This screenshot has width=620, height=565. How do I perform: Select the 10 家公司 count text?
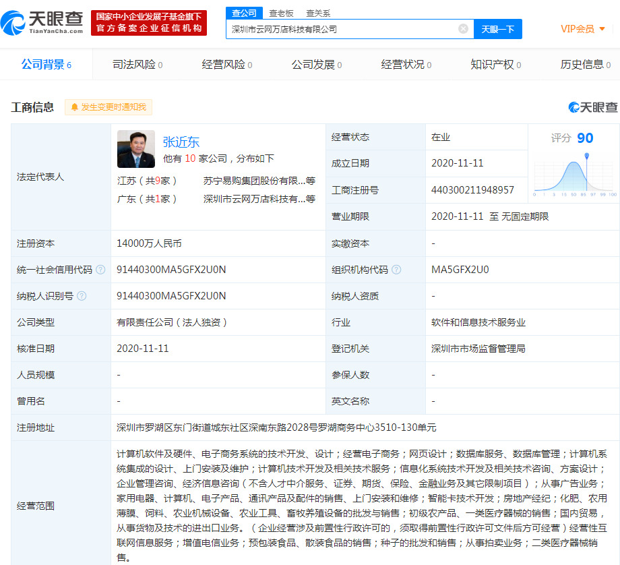click(206, 158)
